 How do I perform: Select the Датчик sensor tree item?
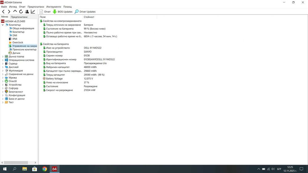[x=16, y=53]
